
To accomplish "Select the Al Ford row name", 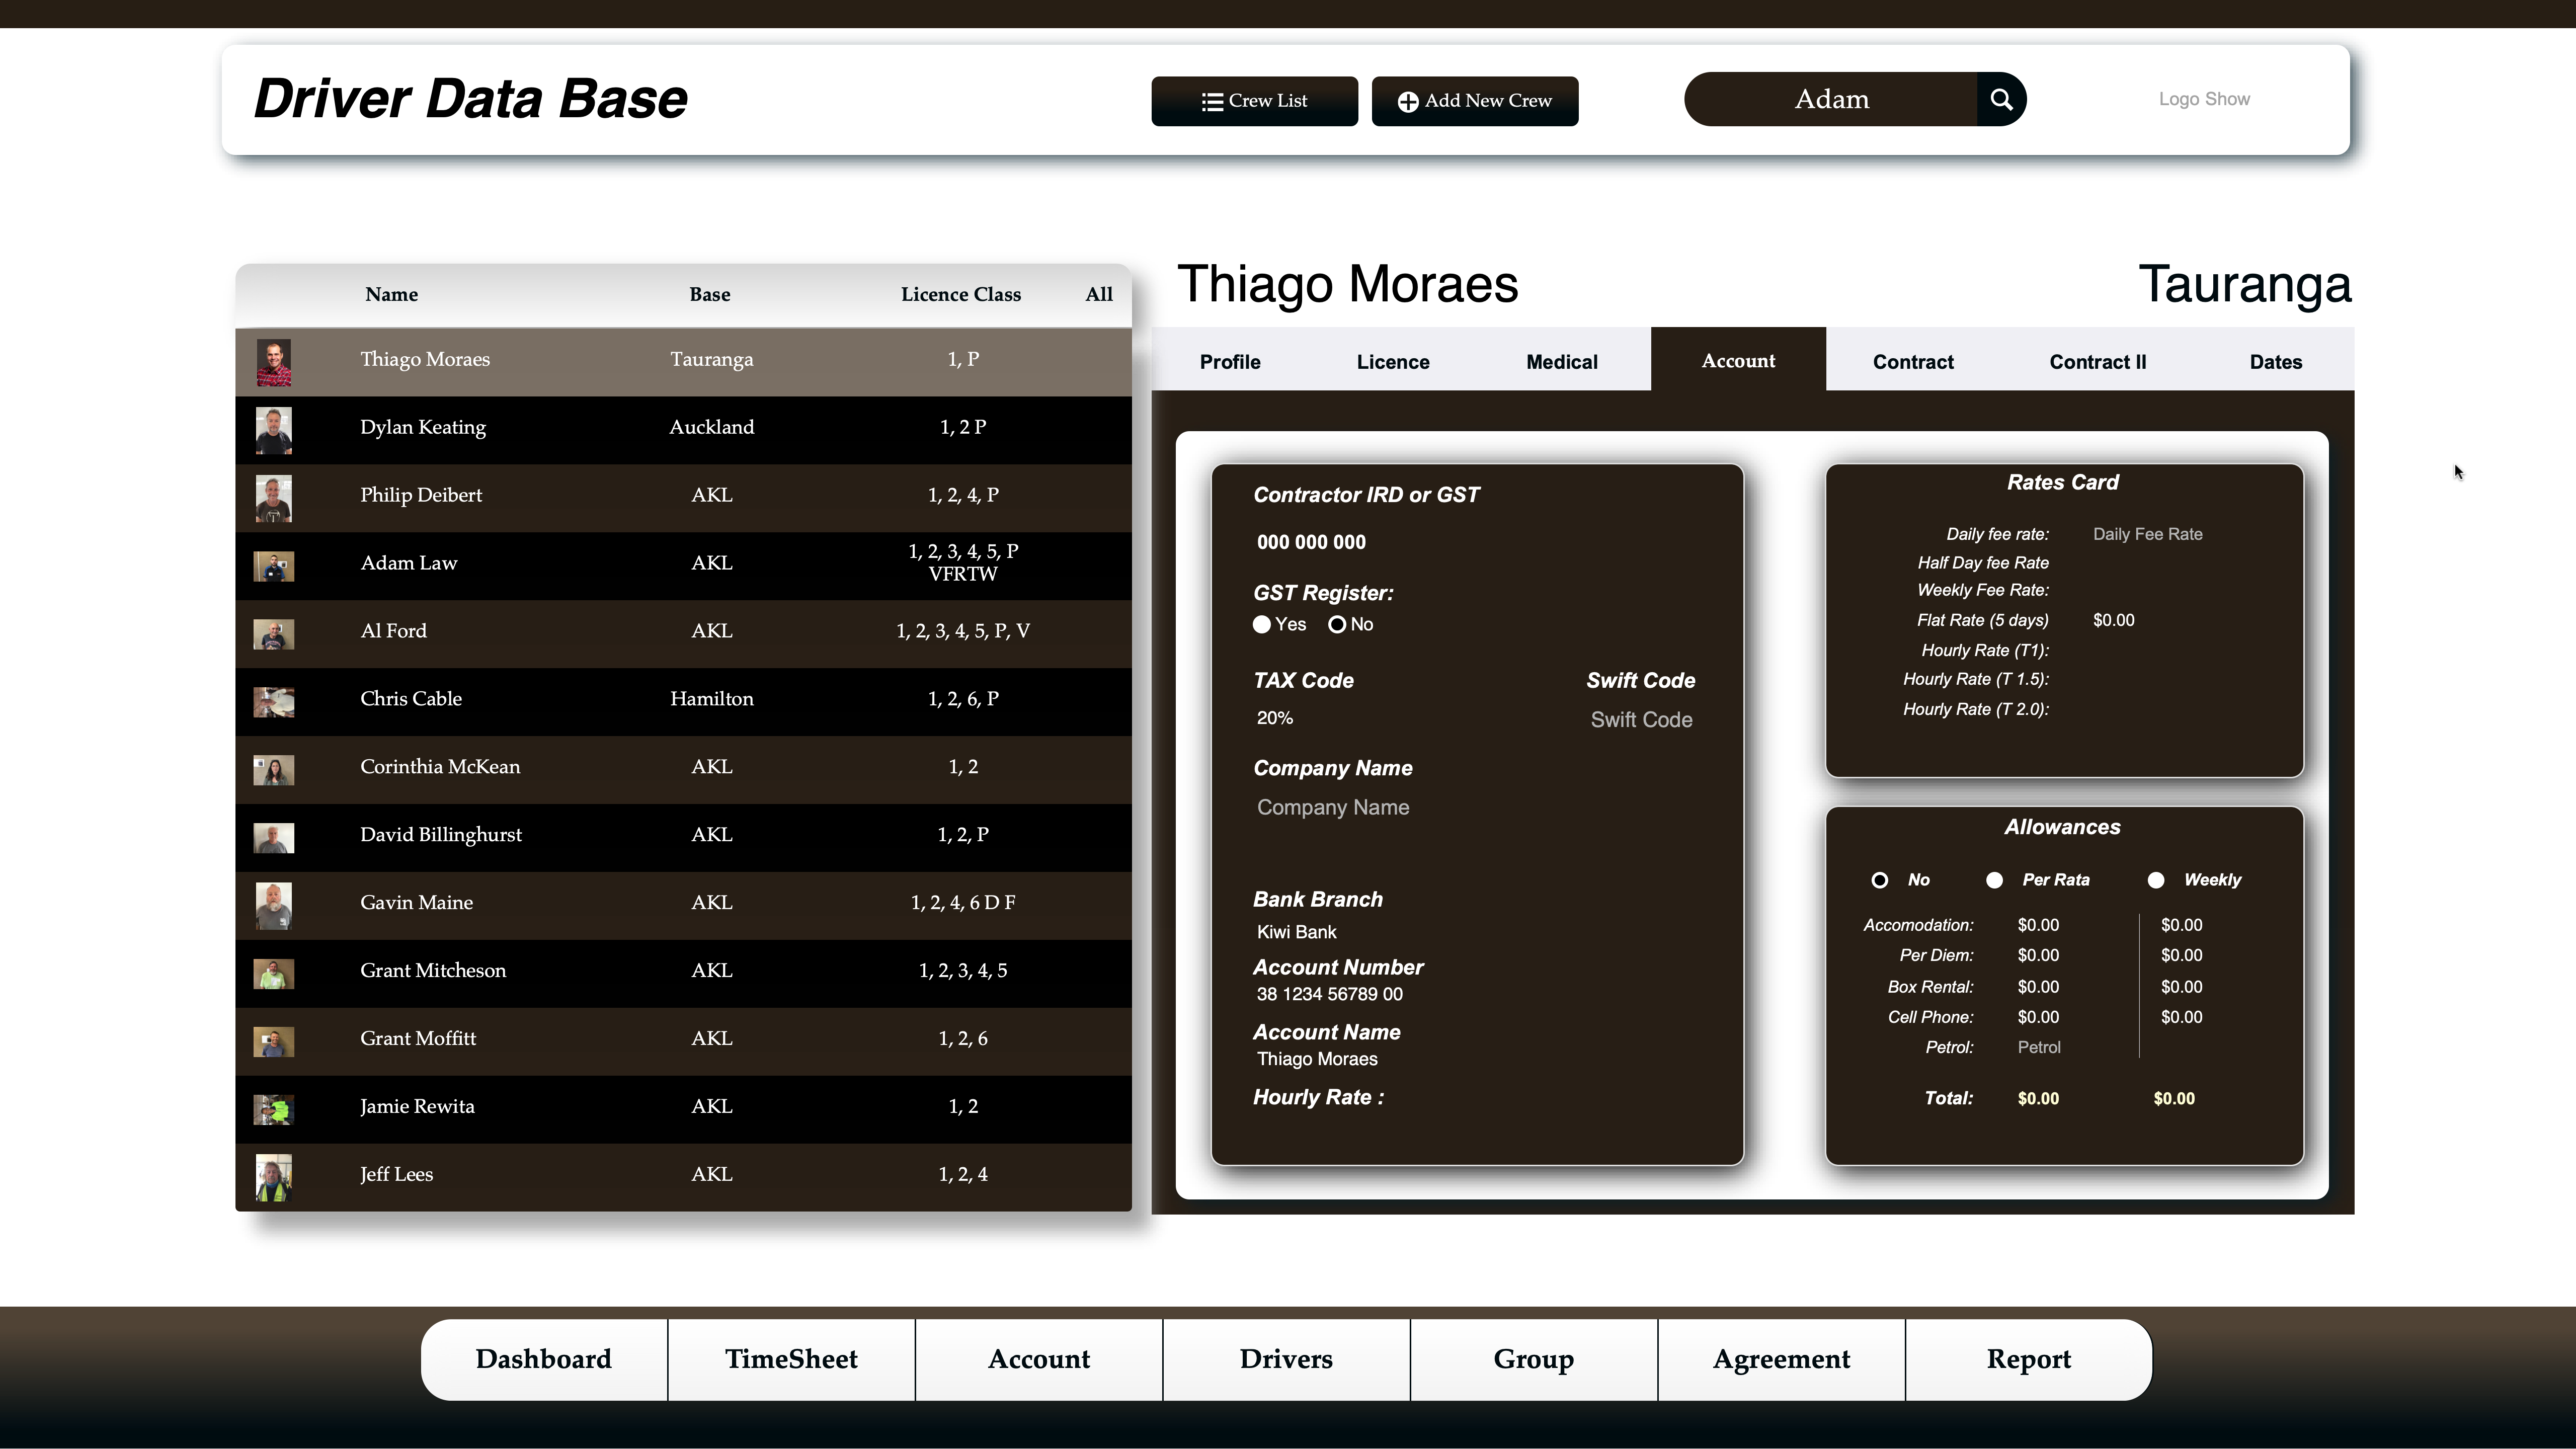I will (393, 631).
